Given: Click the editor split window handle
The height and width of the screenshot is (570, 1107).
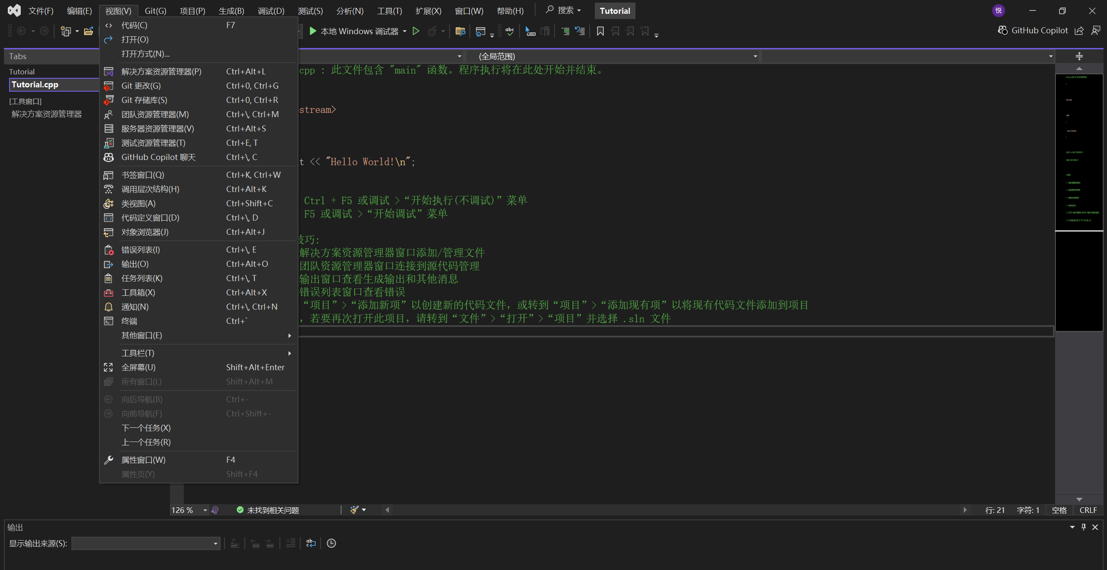Looking at the screenshot, I should (1079, 56).
